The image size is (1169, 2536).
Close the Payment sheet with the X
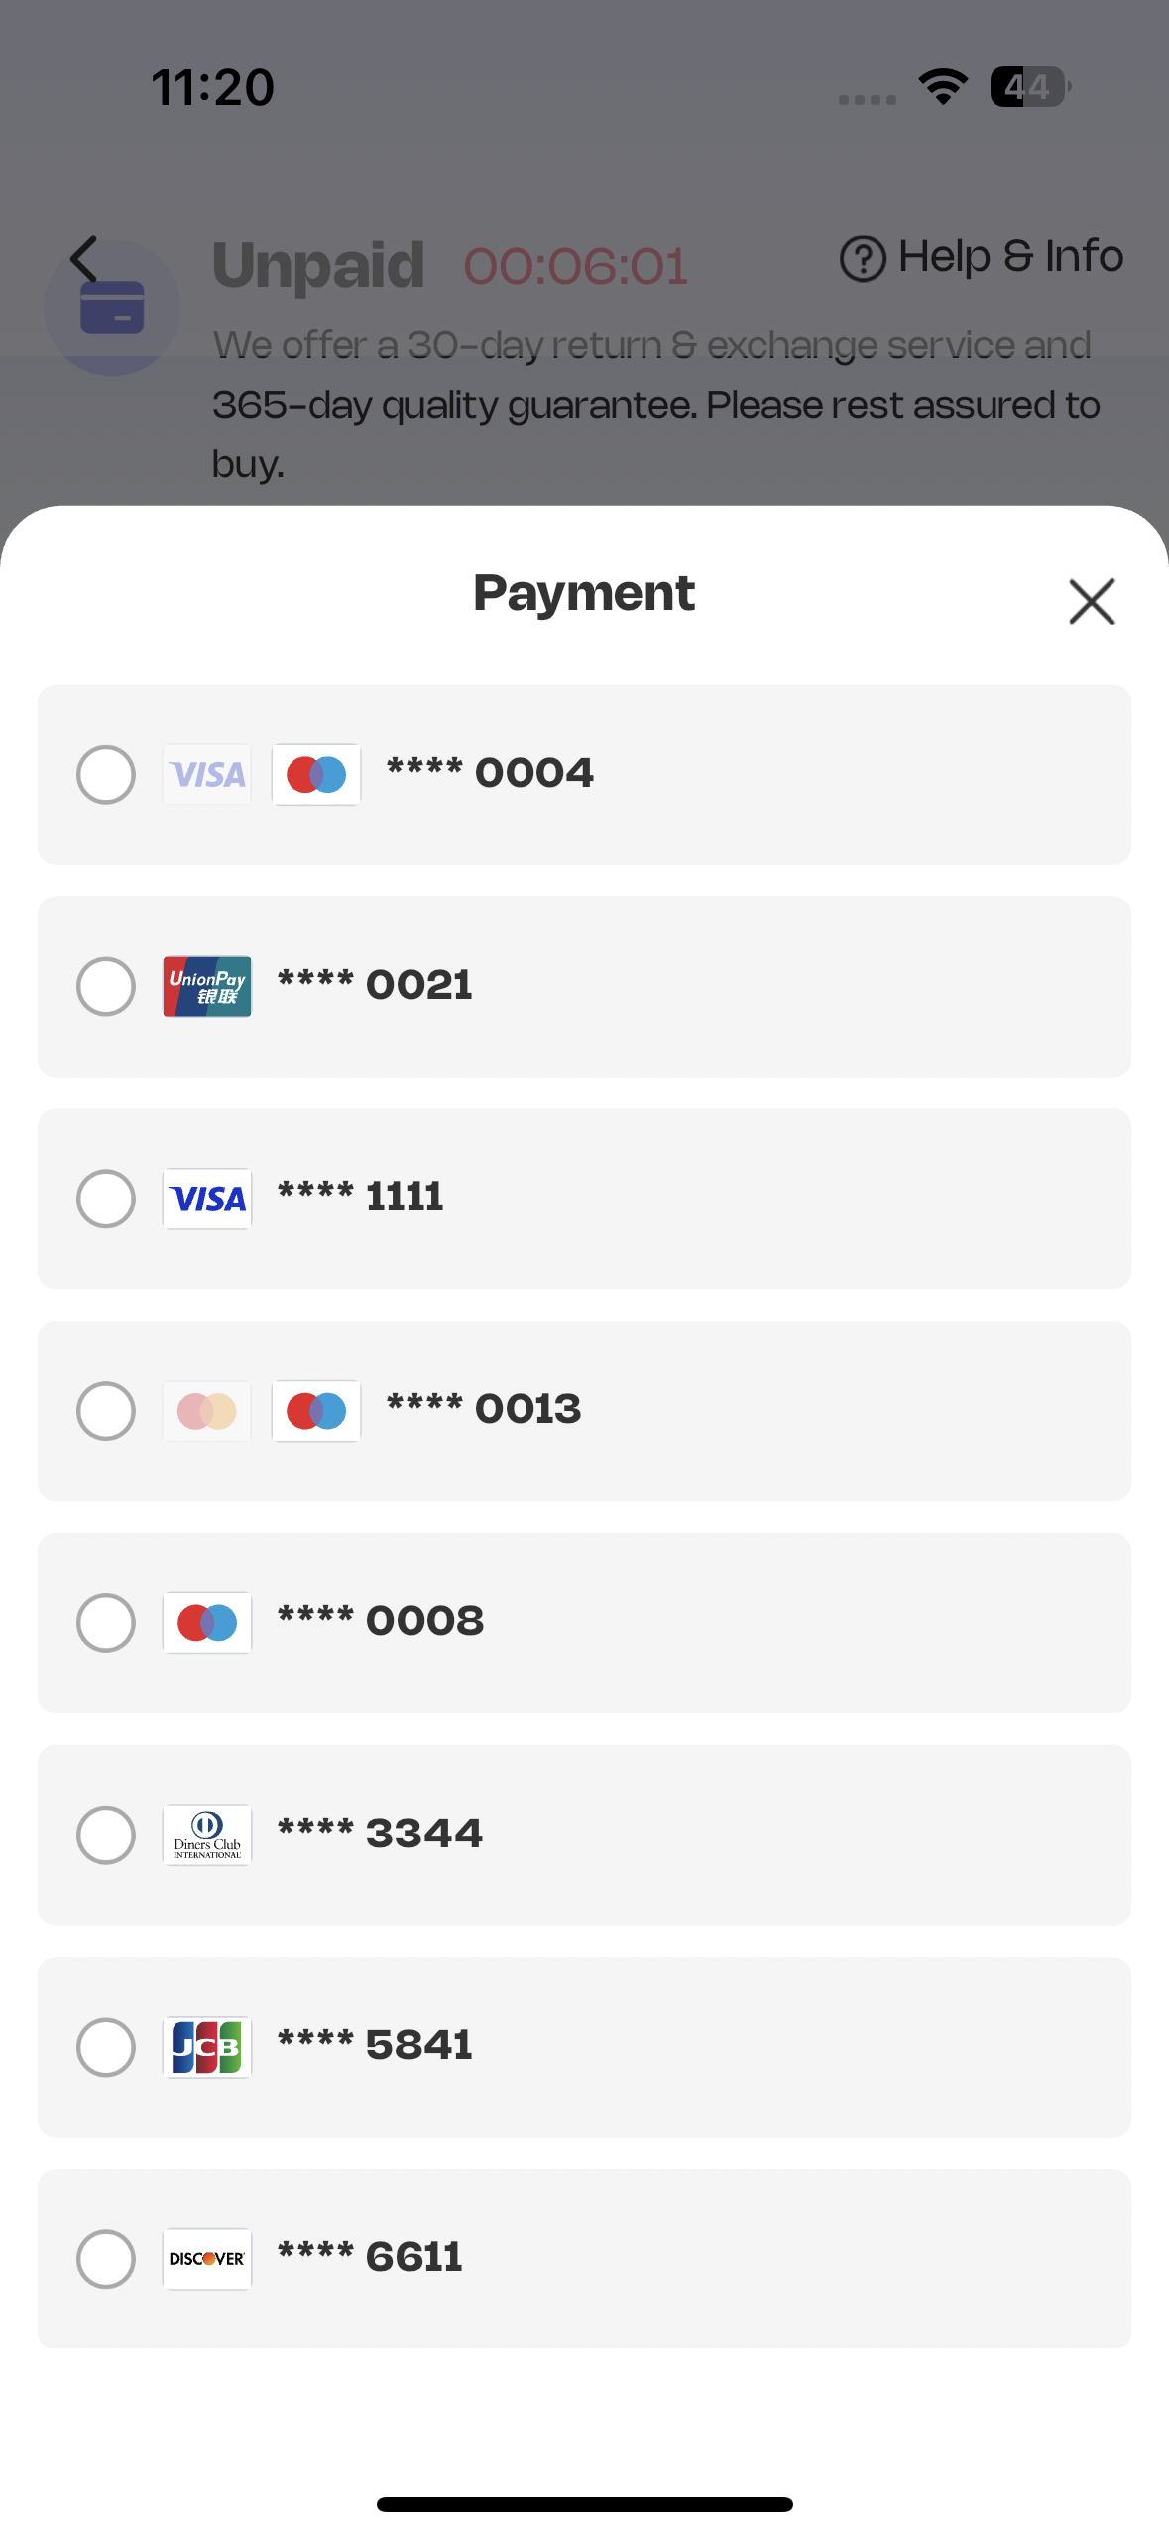pos(1092,601)
